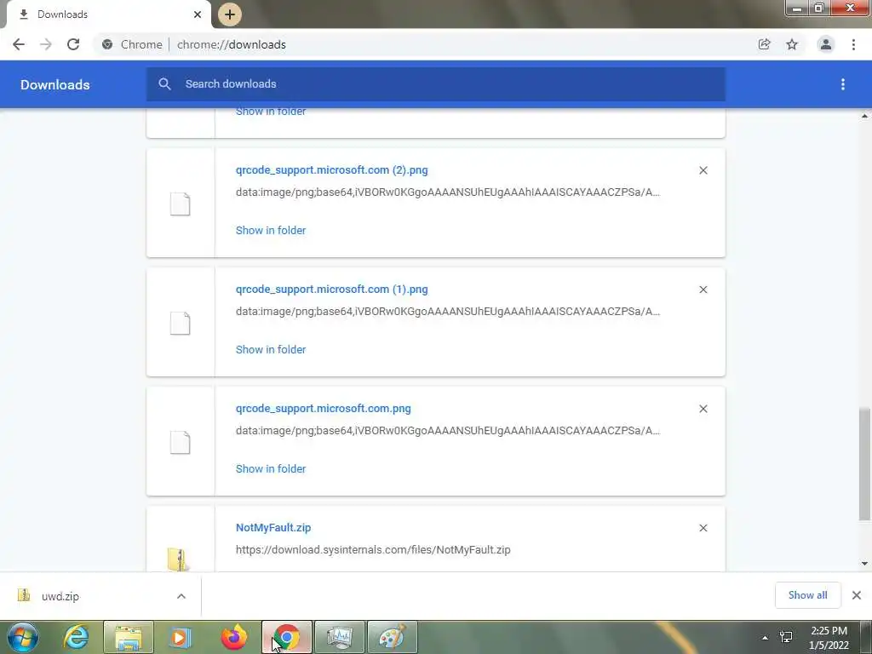This screenshot has width=872, height=654.
Task: Open Windows Explorer from taskbar
Action: (x=129, y=637)
